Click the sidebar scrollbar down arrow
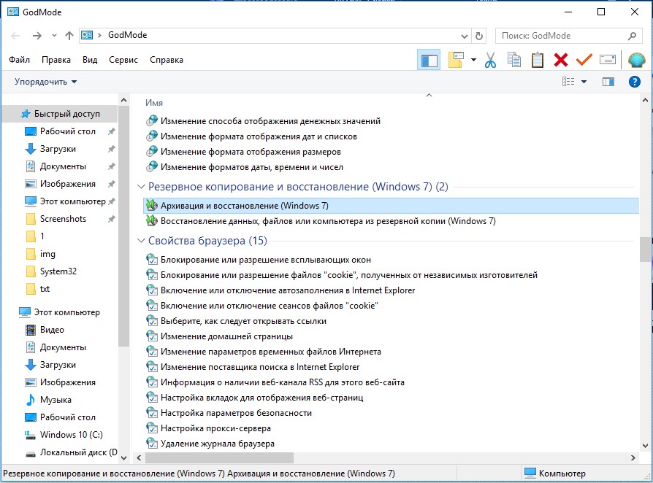 pyautogui.click(x=123, y=457)
